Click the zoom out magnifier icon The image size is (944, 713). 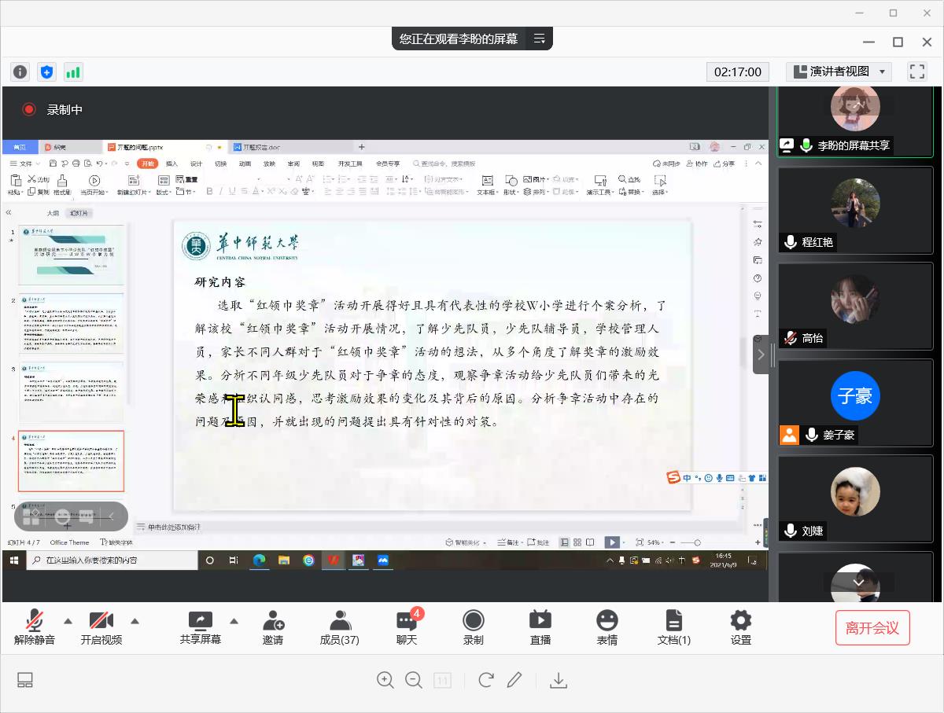(414, 680)
